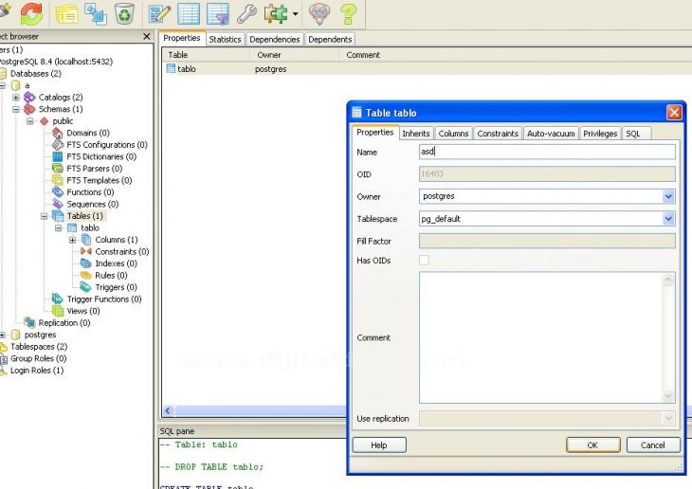
Task: Select Triggers (0) tree item
Action: point(116,287)
